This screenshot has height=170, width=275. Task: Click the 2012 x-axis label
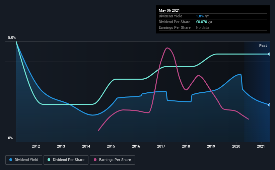(36, 146)
